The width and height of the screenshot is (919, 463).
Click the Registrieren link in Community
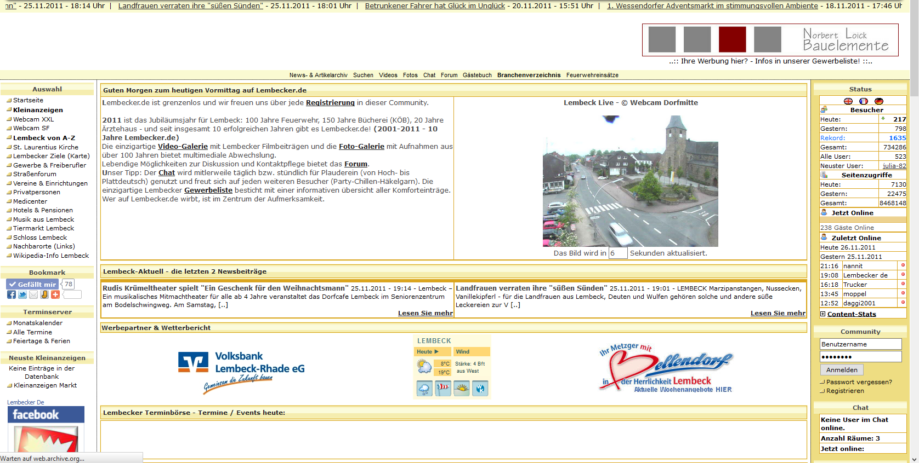[x=845, y=391]
